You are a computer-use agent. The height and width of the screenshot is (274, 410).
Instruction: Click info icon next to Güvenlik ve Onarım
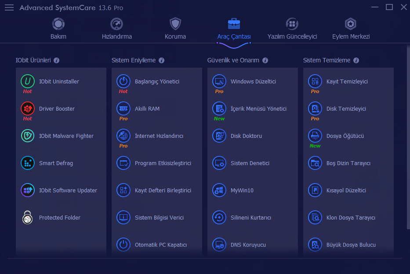(265, 60)
